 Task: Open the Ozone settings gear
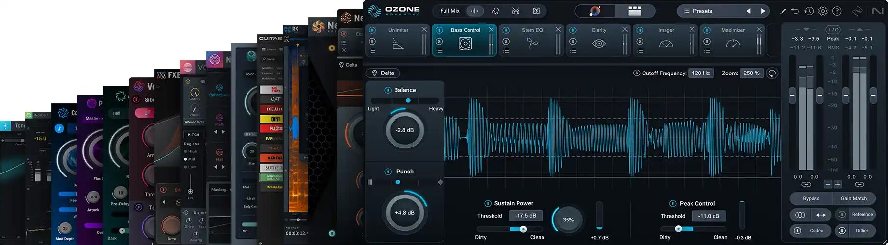(823, 11)
